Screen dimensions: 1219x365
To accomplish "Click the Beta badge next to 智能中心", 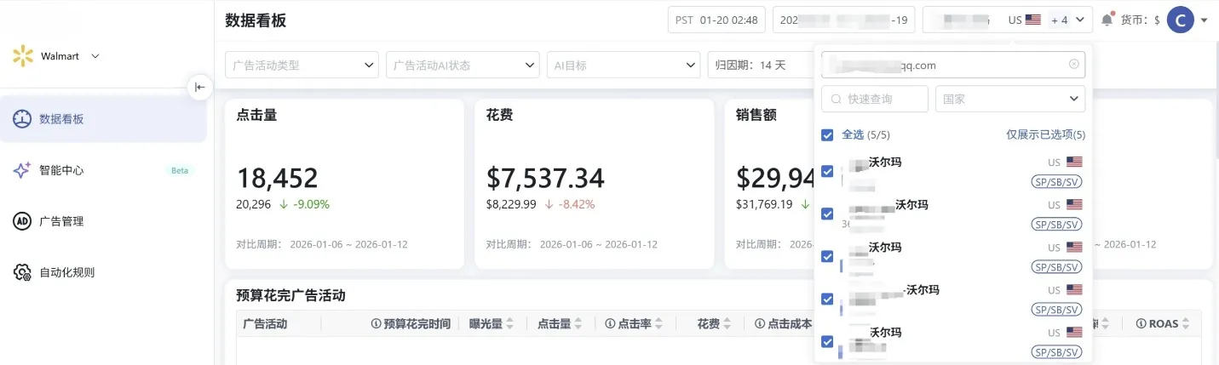I will pos(180,170).
